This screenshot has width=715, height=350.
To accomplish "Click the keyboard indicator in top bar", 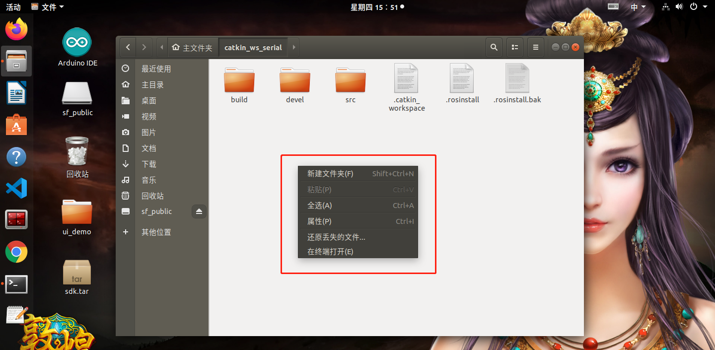I will 613,7.
